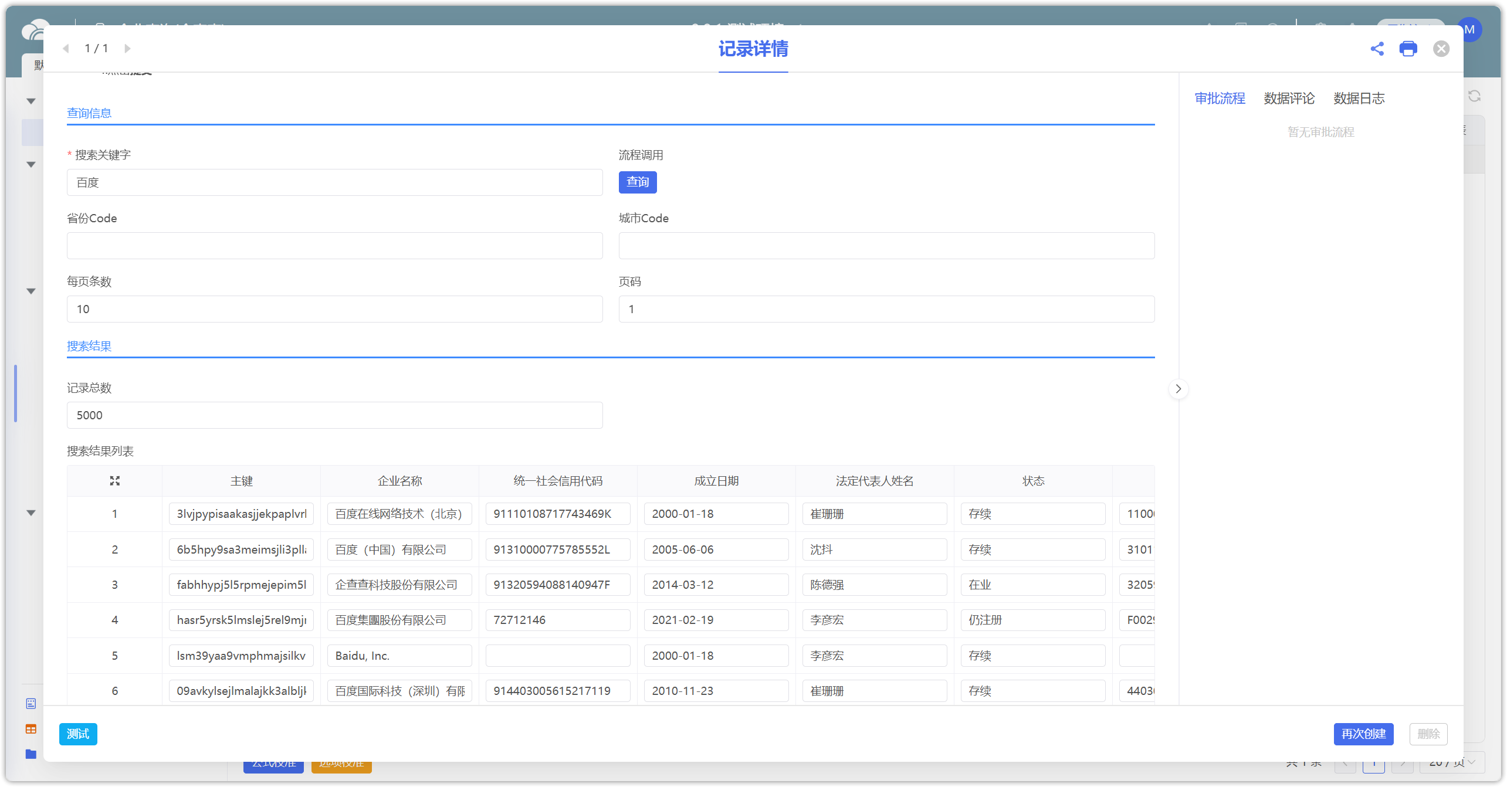Select cell 企查查科技股份有限公司
The height and width of the screenshot is (787, 1507).
click(399, 585)
